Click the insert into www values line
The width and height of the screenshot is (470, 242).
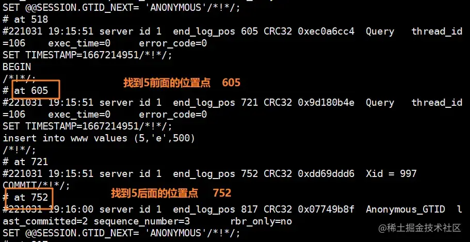point(99,138)
